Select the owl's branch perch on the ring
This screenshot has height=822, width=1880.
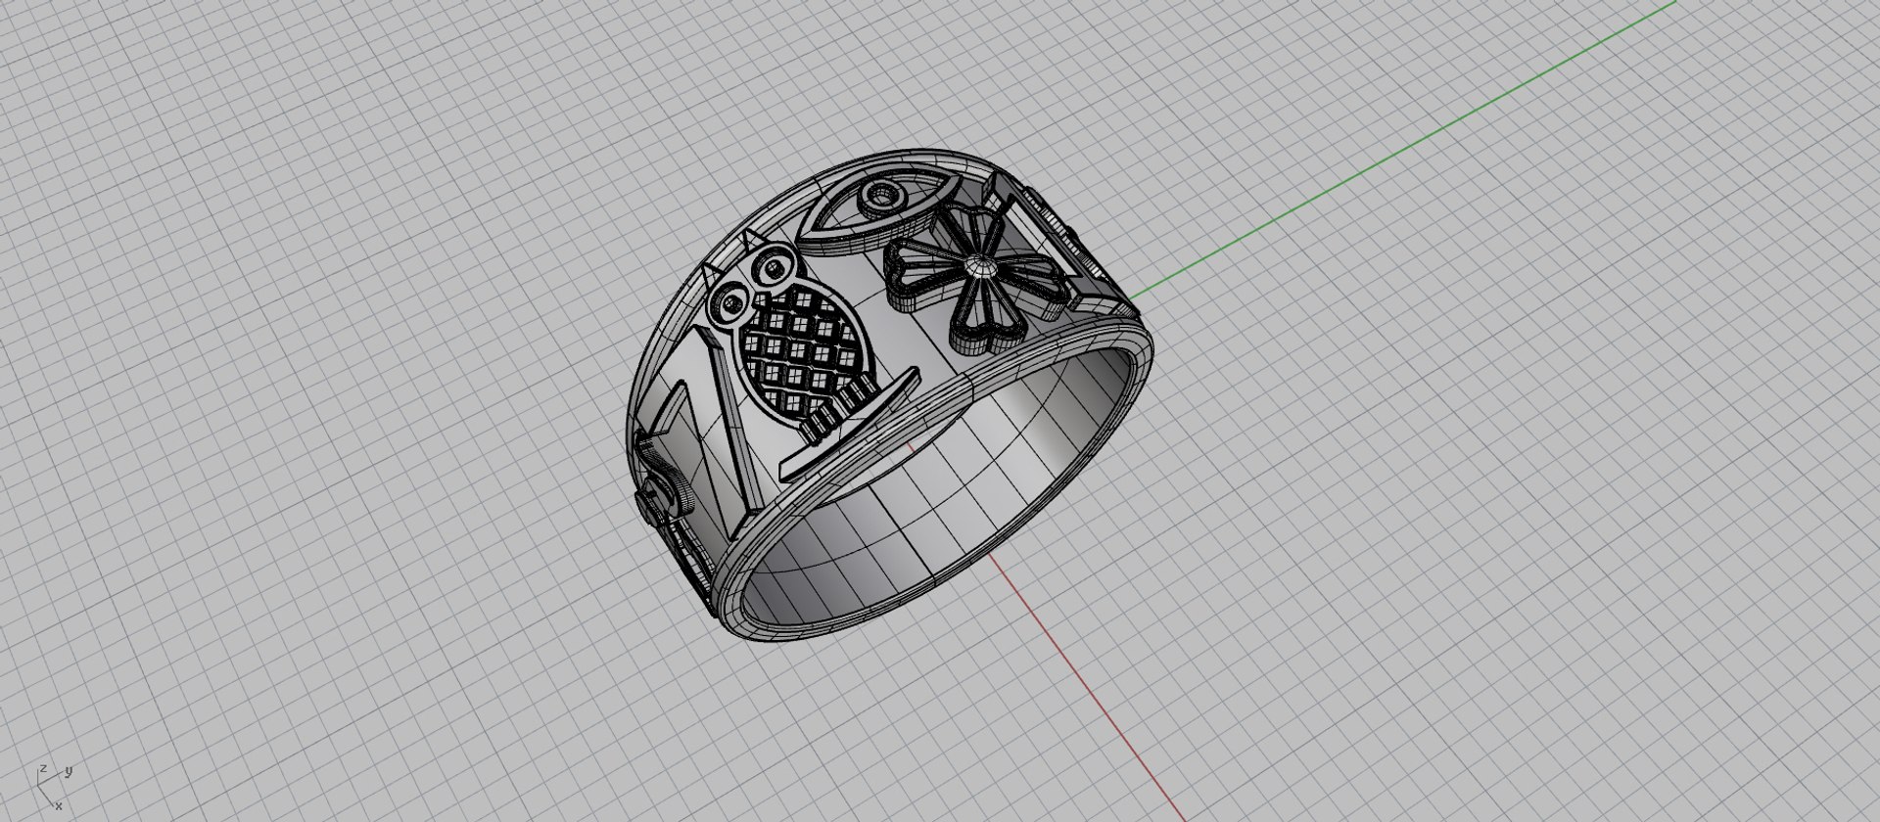[x=850, y=424]
